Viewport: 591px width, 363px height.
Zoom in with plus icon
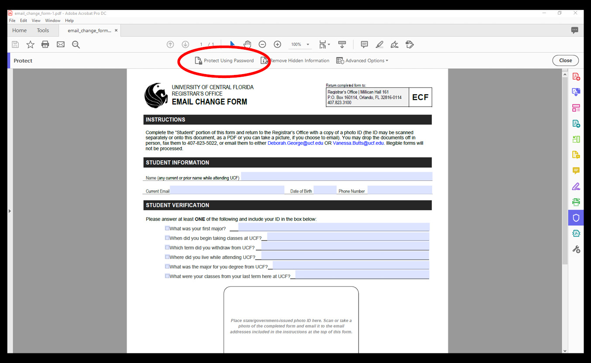click(277, 44)
